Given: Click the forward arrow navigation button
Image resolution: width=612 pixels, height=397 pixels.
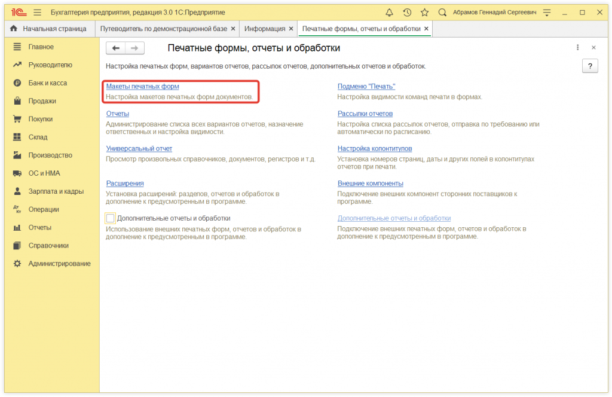Looking at the screenshot, I should pyautogui.click(x=134, y=48).
